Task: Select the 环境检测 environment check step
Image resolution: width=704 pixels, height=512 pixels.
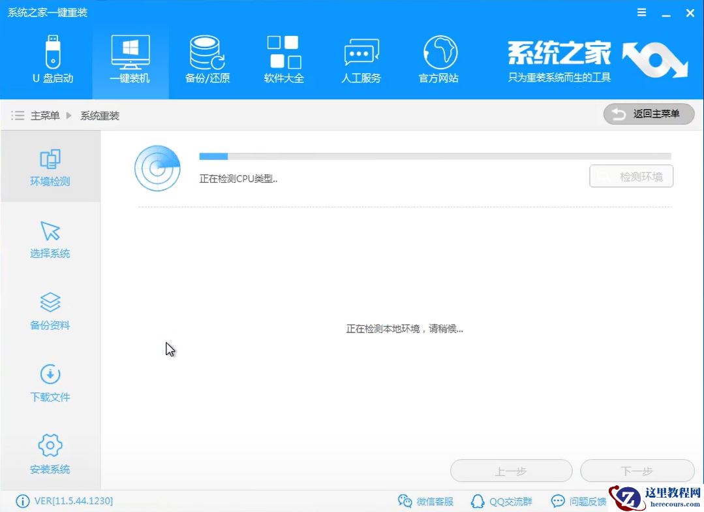Action: pyautogui.click(x=50, y=167)
